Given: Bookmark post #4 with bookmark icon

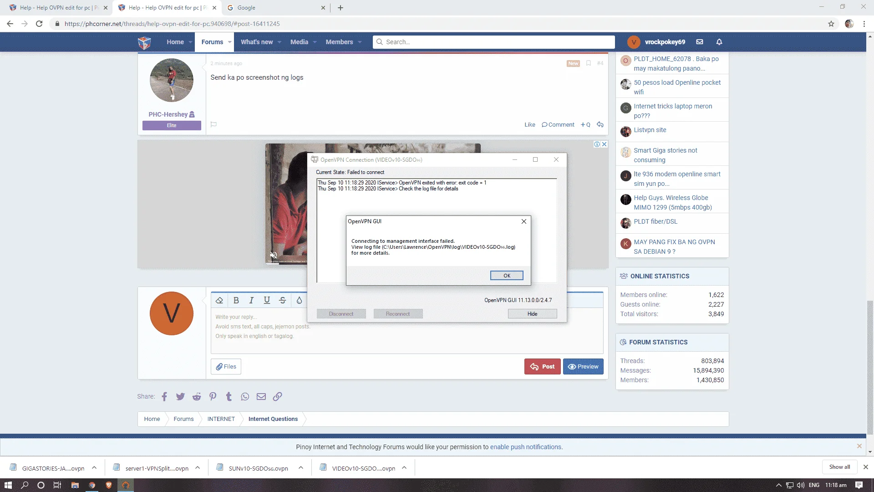Looking at the screenshot, I should click(x=589, y=63).
